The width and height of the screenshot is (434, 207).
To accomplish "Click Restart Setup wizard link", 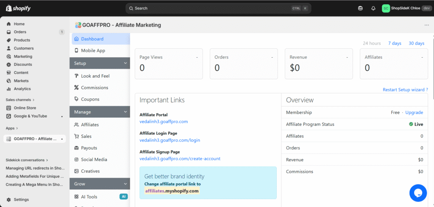I will coord(405,90).
